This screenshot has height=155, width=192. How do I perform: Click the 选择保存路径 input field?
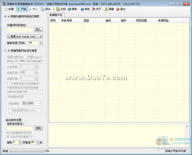pyautogui.click(x=20, y=128)
